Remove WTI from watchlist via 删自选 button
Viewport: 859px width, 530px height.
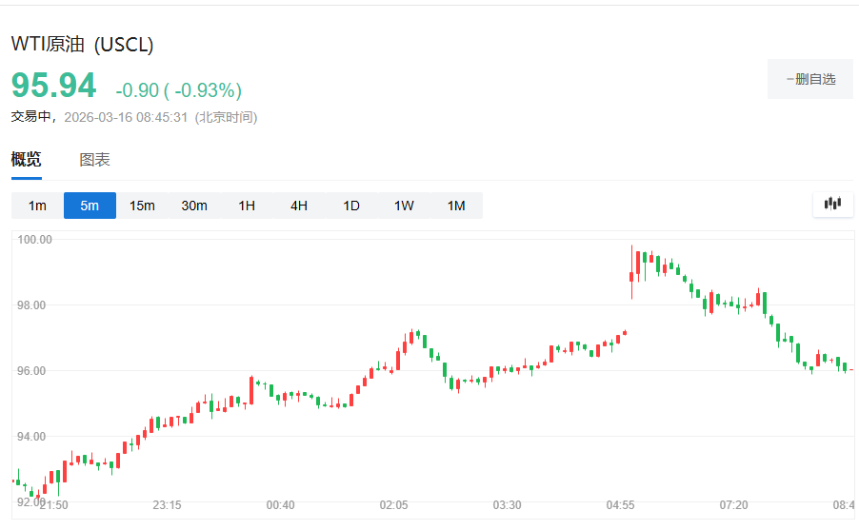[810, 79]
